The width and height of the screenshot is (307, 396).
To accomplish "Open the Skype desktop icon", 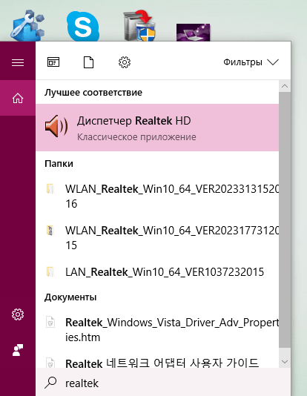I will (83, 26).
